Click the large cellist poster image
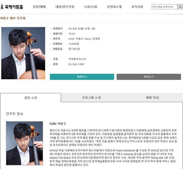Viewport: 183px width, 169px height. 23,53
